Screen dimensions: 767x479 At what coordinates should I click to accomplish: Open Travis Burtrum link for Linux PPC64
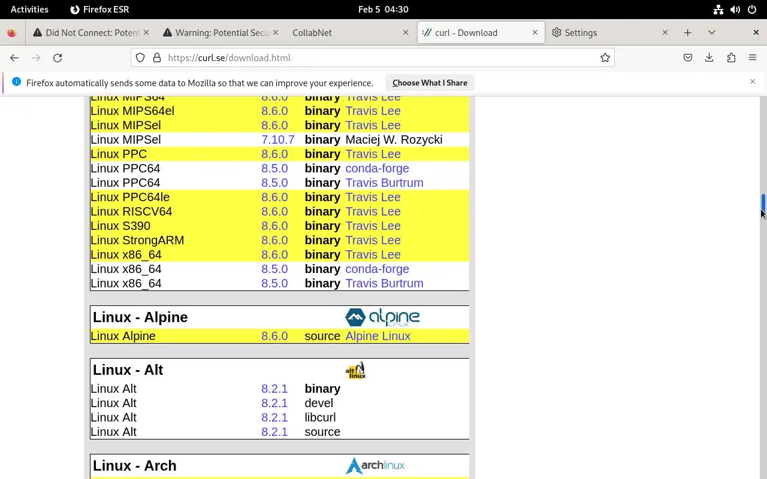[x=384, y=183]
